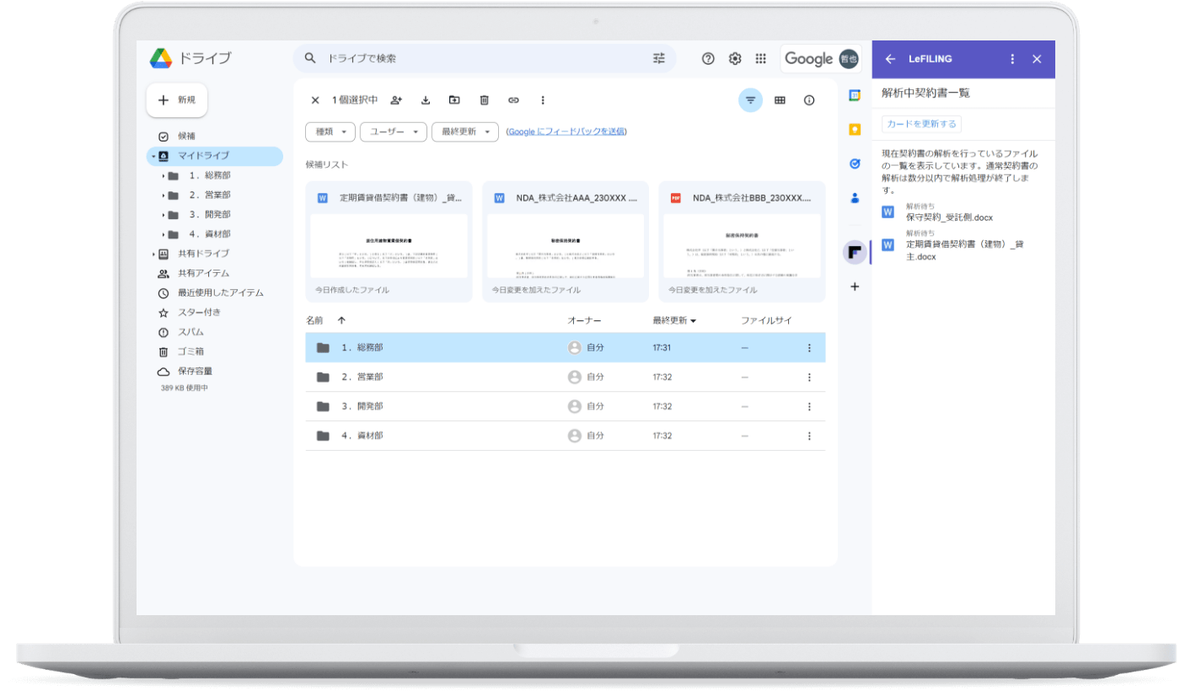Toggle the filter button in toolbar

750,100
